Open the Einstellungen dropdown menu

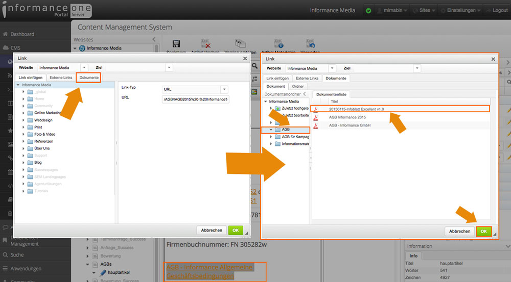461,10
